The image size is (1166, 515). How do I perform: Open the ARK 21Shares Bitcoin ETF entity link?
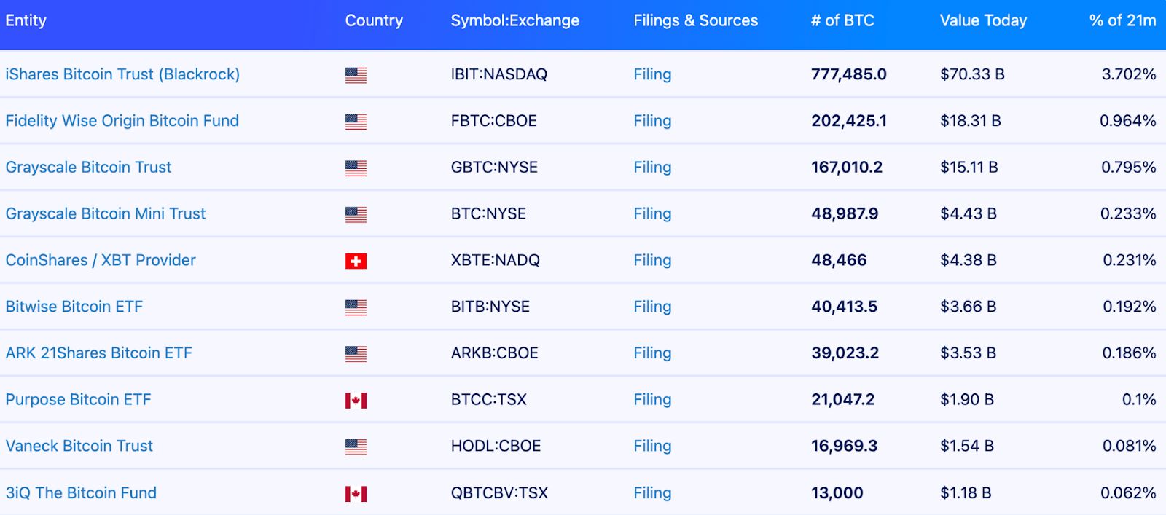(x=98, y=353)
